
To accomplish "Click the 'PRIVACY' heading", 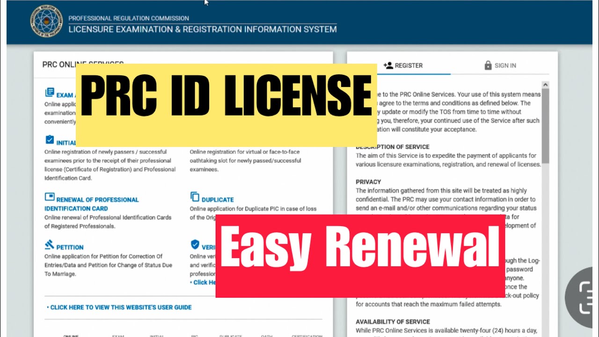I will pos(368,182).
